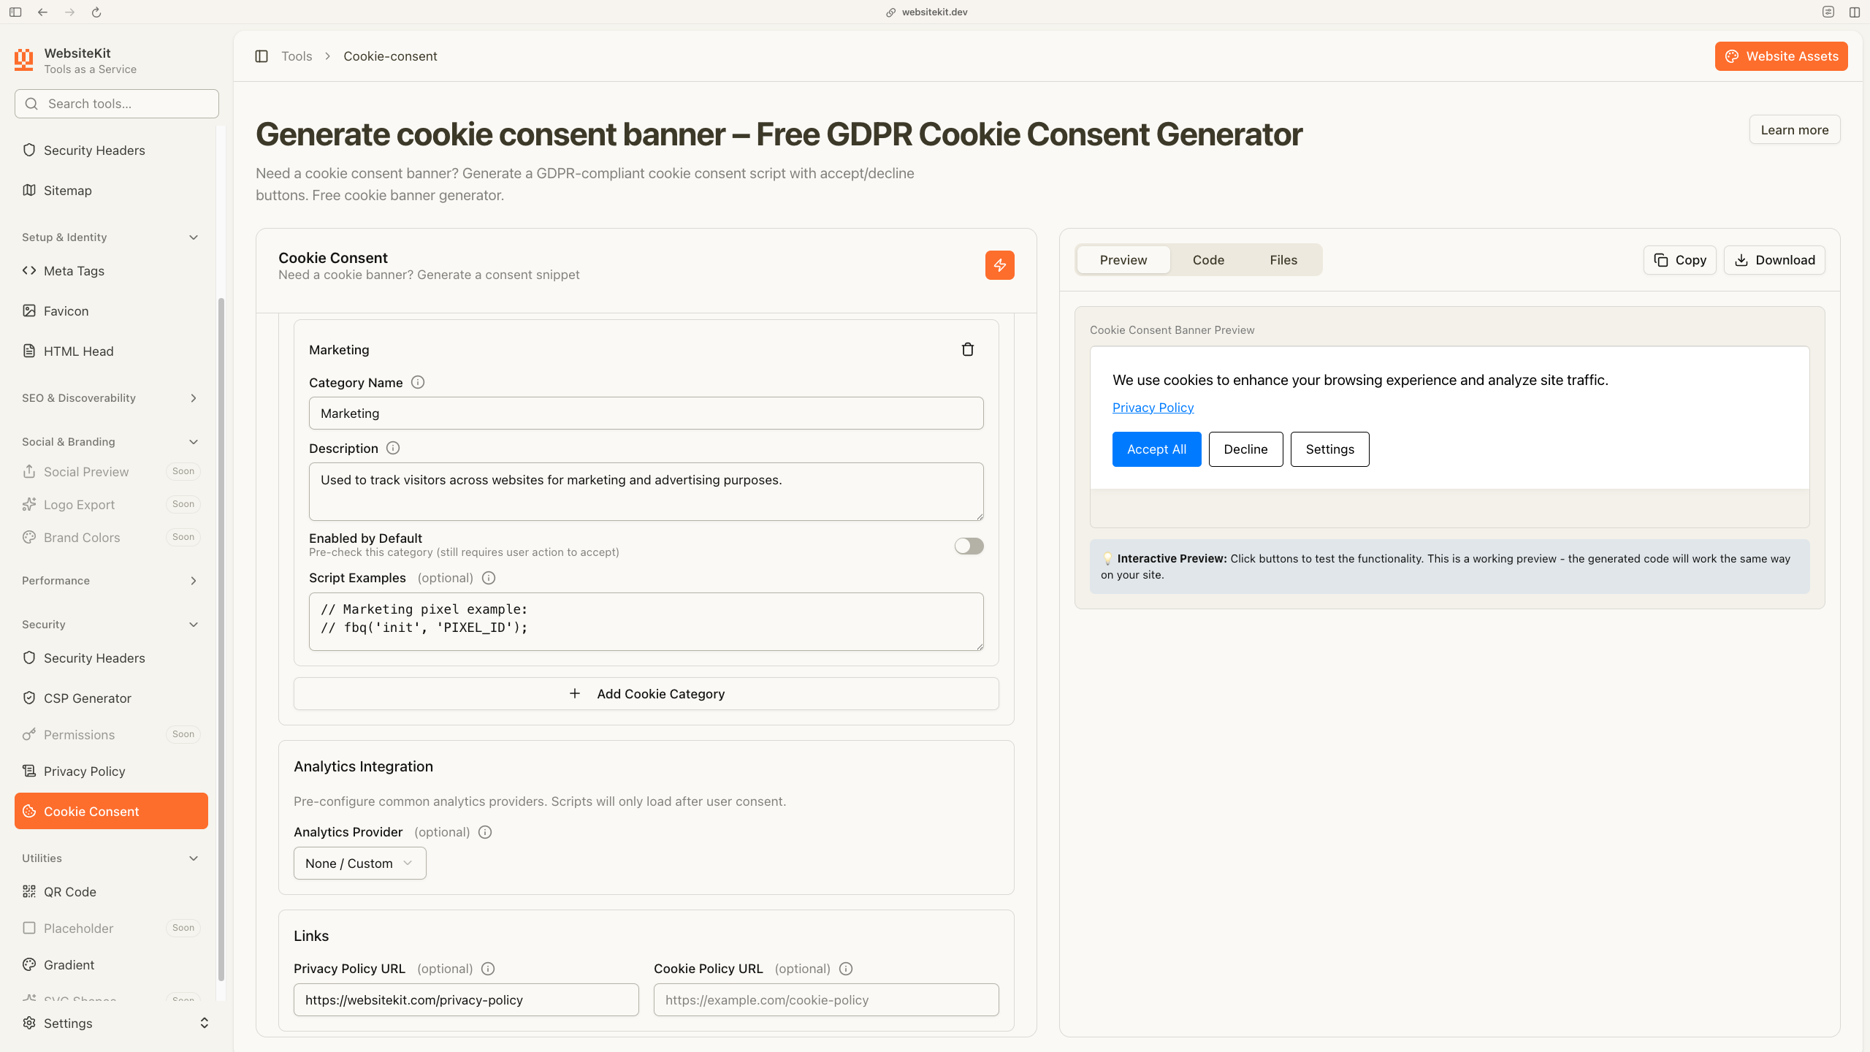Select the Sitemap tool
Screen dimensions: 1870x1052
pyautogui.click(x=67, y=190)
